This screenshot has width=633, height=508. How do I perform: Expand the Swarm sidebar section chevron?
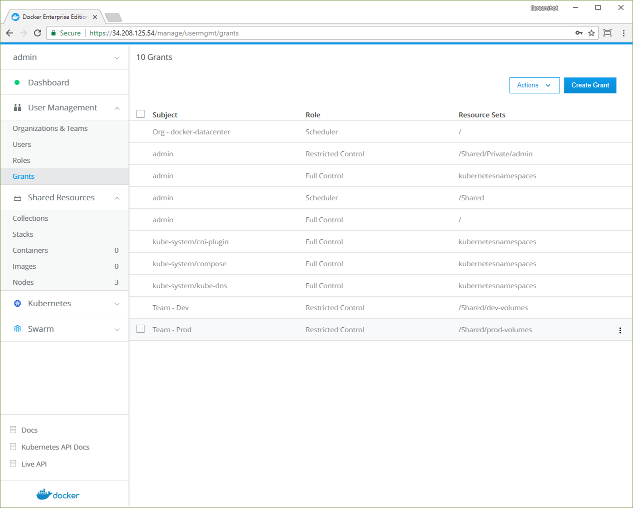click(117, 329)
